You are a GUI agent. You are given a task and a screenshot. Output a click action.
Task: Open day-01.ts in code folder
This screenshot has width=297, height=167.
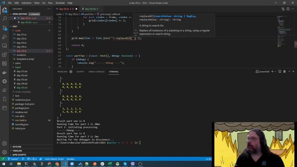click(21, 34)
